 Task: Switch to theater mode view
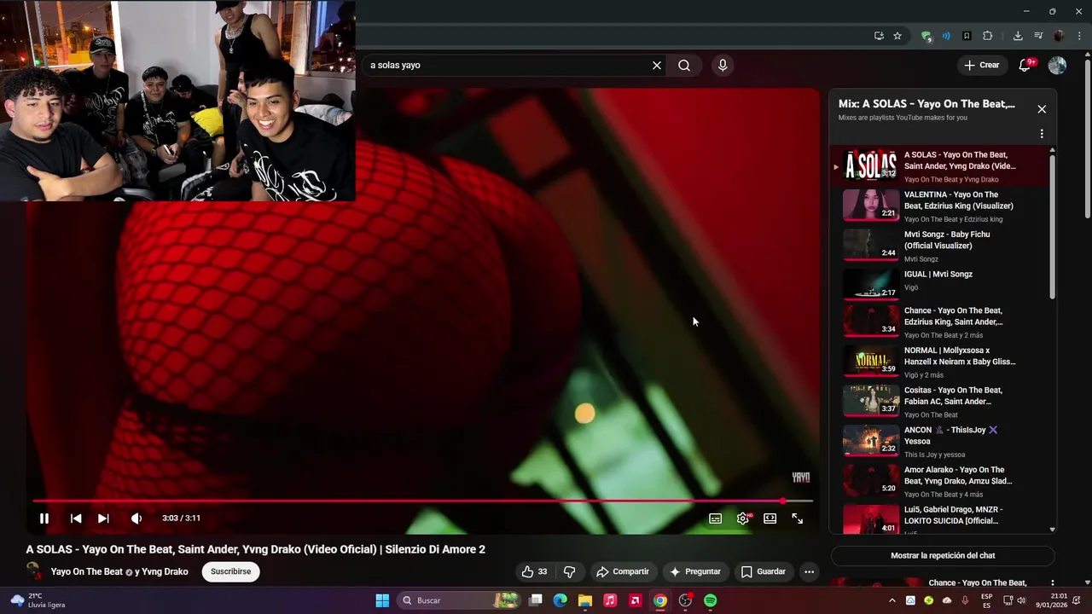tap(770, 518)
